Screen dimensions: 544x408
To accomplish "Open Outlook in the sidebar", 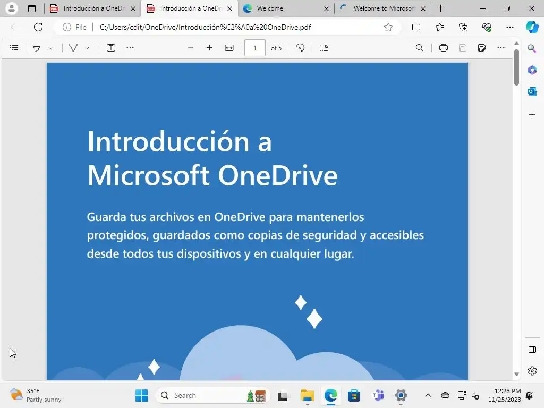I will pyautogui.click(x=532, y=91).
